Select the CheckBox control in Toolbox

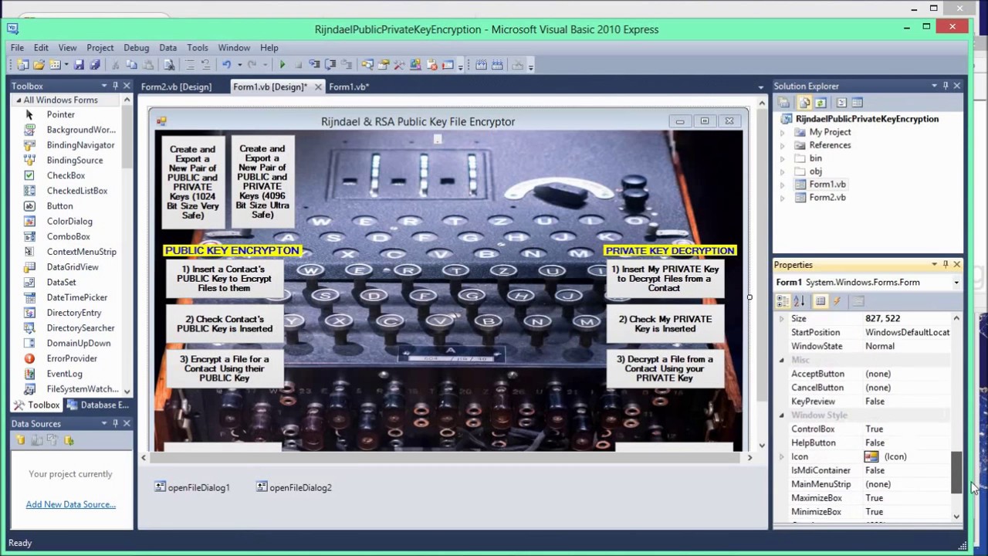tap(66, 175)
